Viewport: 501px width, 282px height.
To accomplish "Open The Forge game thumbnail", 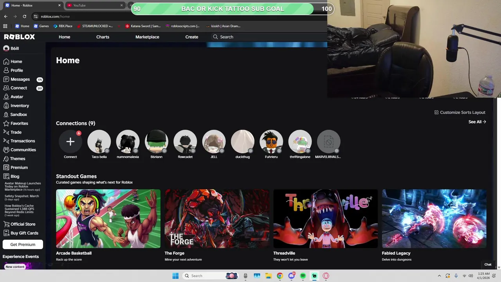I will [217, 219].
